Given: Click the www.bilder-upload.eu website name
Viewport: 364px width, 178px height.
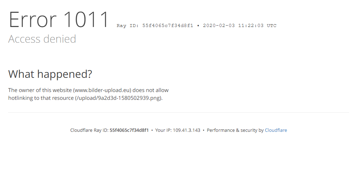Looking at the screenshot, I should point(102,90).
